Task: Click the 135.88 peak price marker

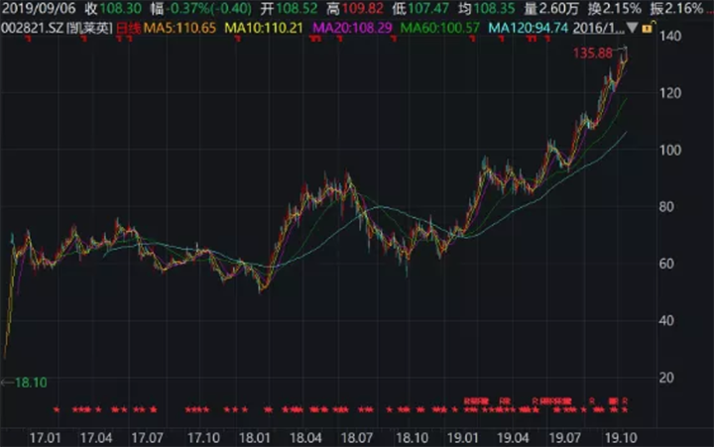Action: click(x=590, y=56)
